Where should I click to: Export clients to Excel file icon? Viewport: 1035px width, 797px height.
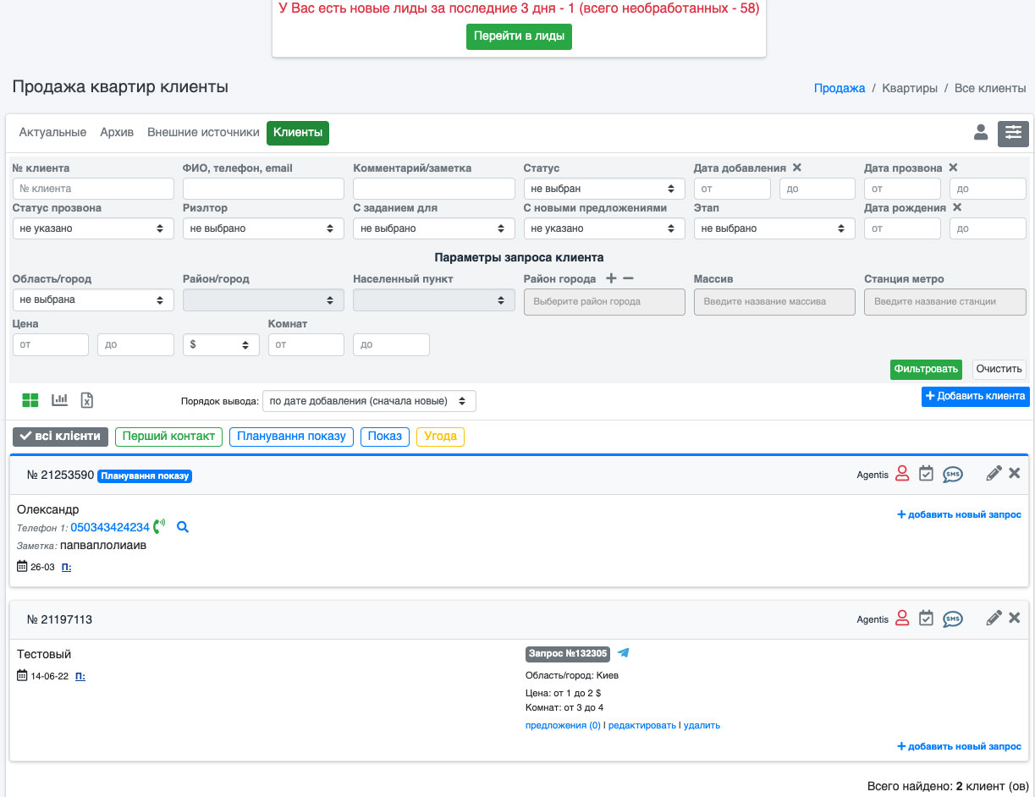pyautogui.click(x=86, y=400)
